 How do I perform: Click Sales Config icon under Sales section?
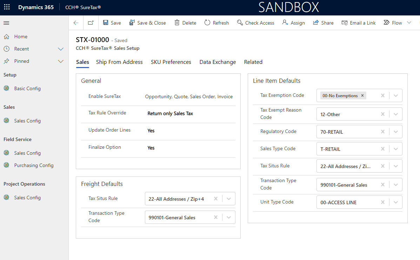pos(7,120)
